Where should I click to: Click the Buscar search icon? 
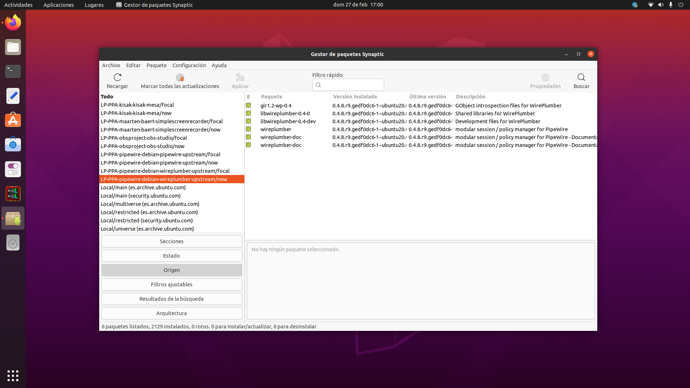(581, 77)
